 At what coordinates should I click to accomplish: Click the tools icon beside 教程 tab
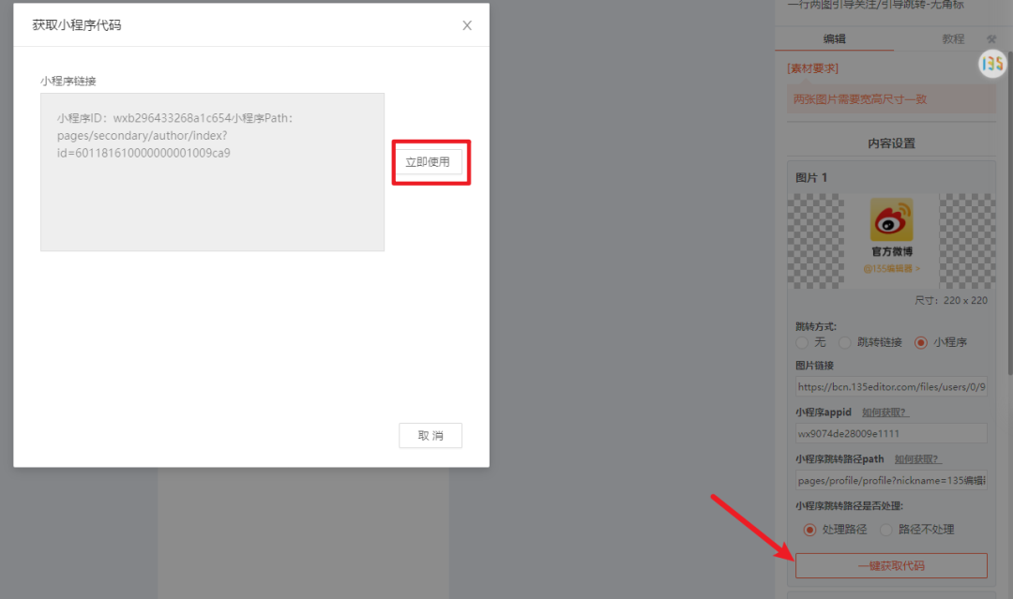coord(991,39)
